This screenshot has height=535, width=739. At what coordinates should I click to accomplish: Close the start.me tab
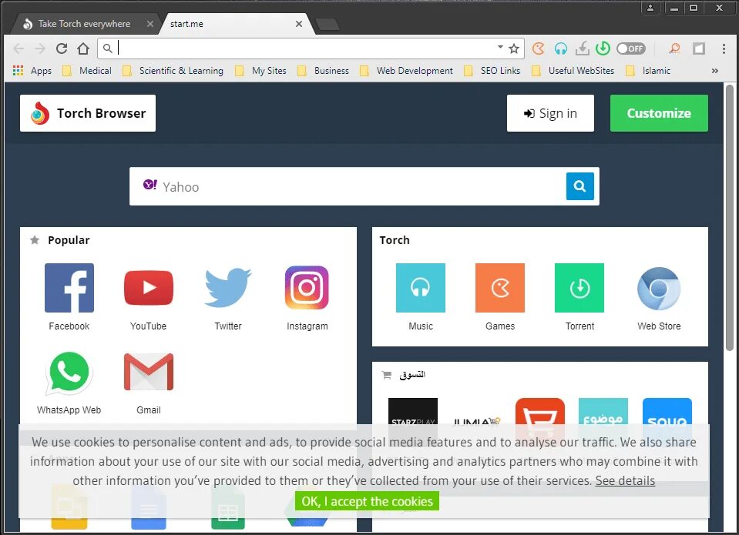(299, 24)
